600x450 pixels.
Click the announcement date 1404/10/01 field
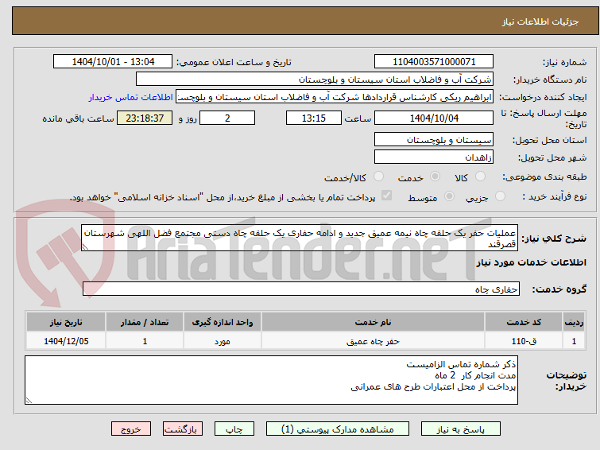[113, 62]
